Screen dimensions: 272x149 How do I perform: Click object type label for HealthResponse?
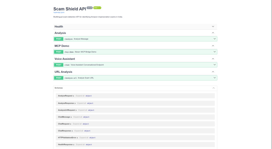point(89,145)
